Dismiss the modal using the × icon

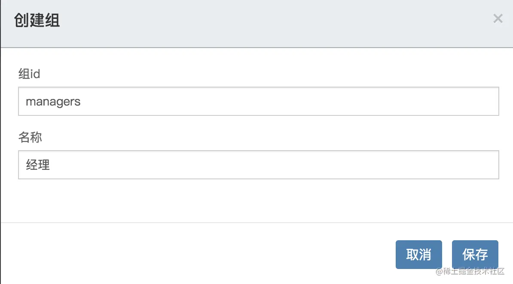click(498, 18)
